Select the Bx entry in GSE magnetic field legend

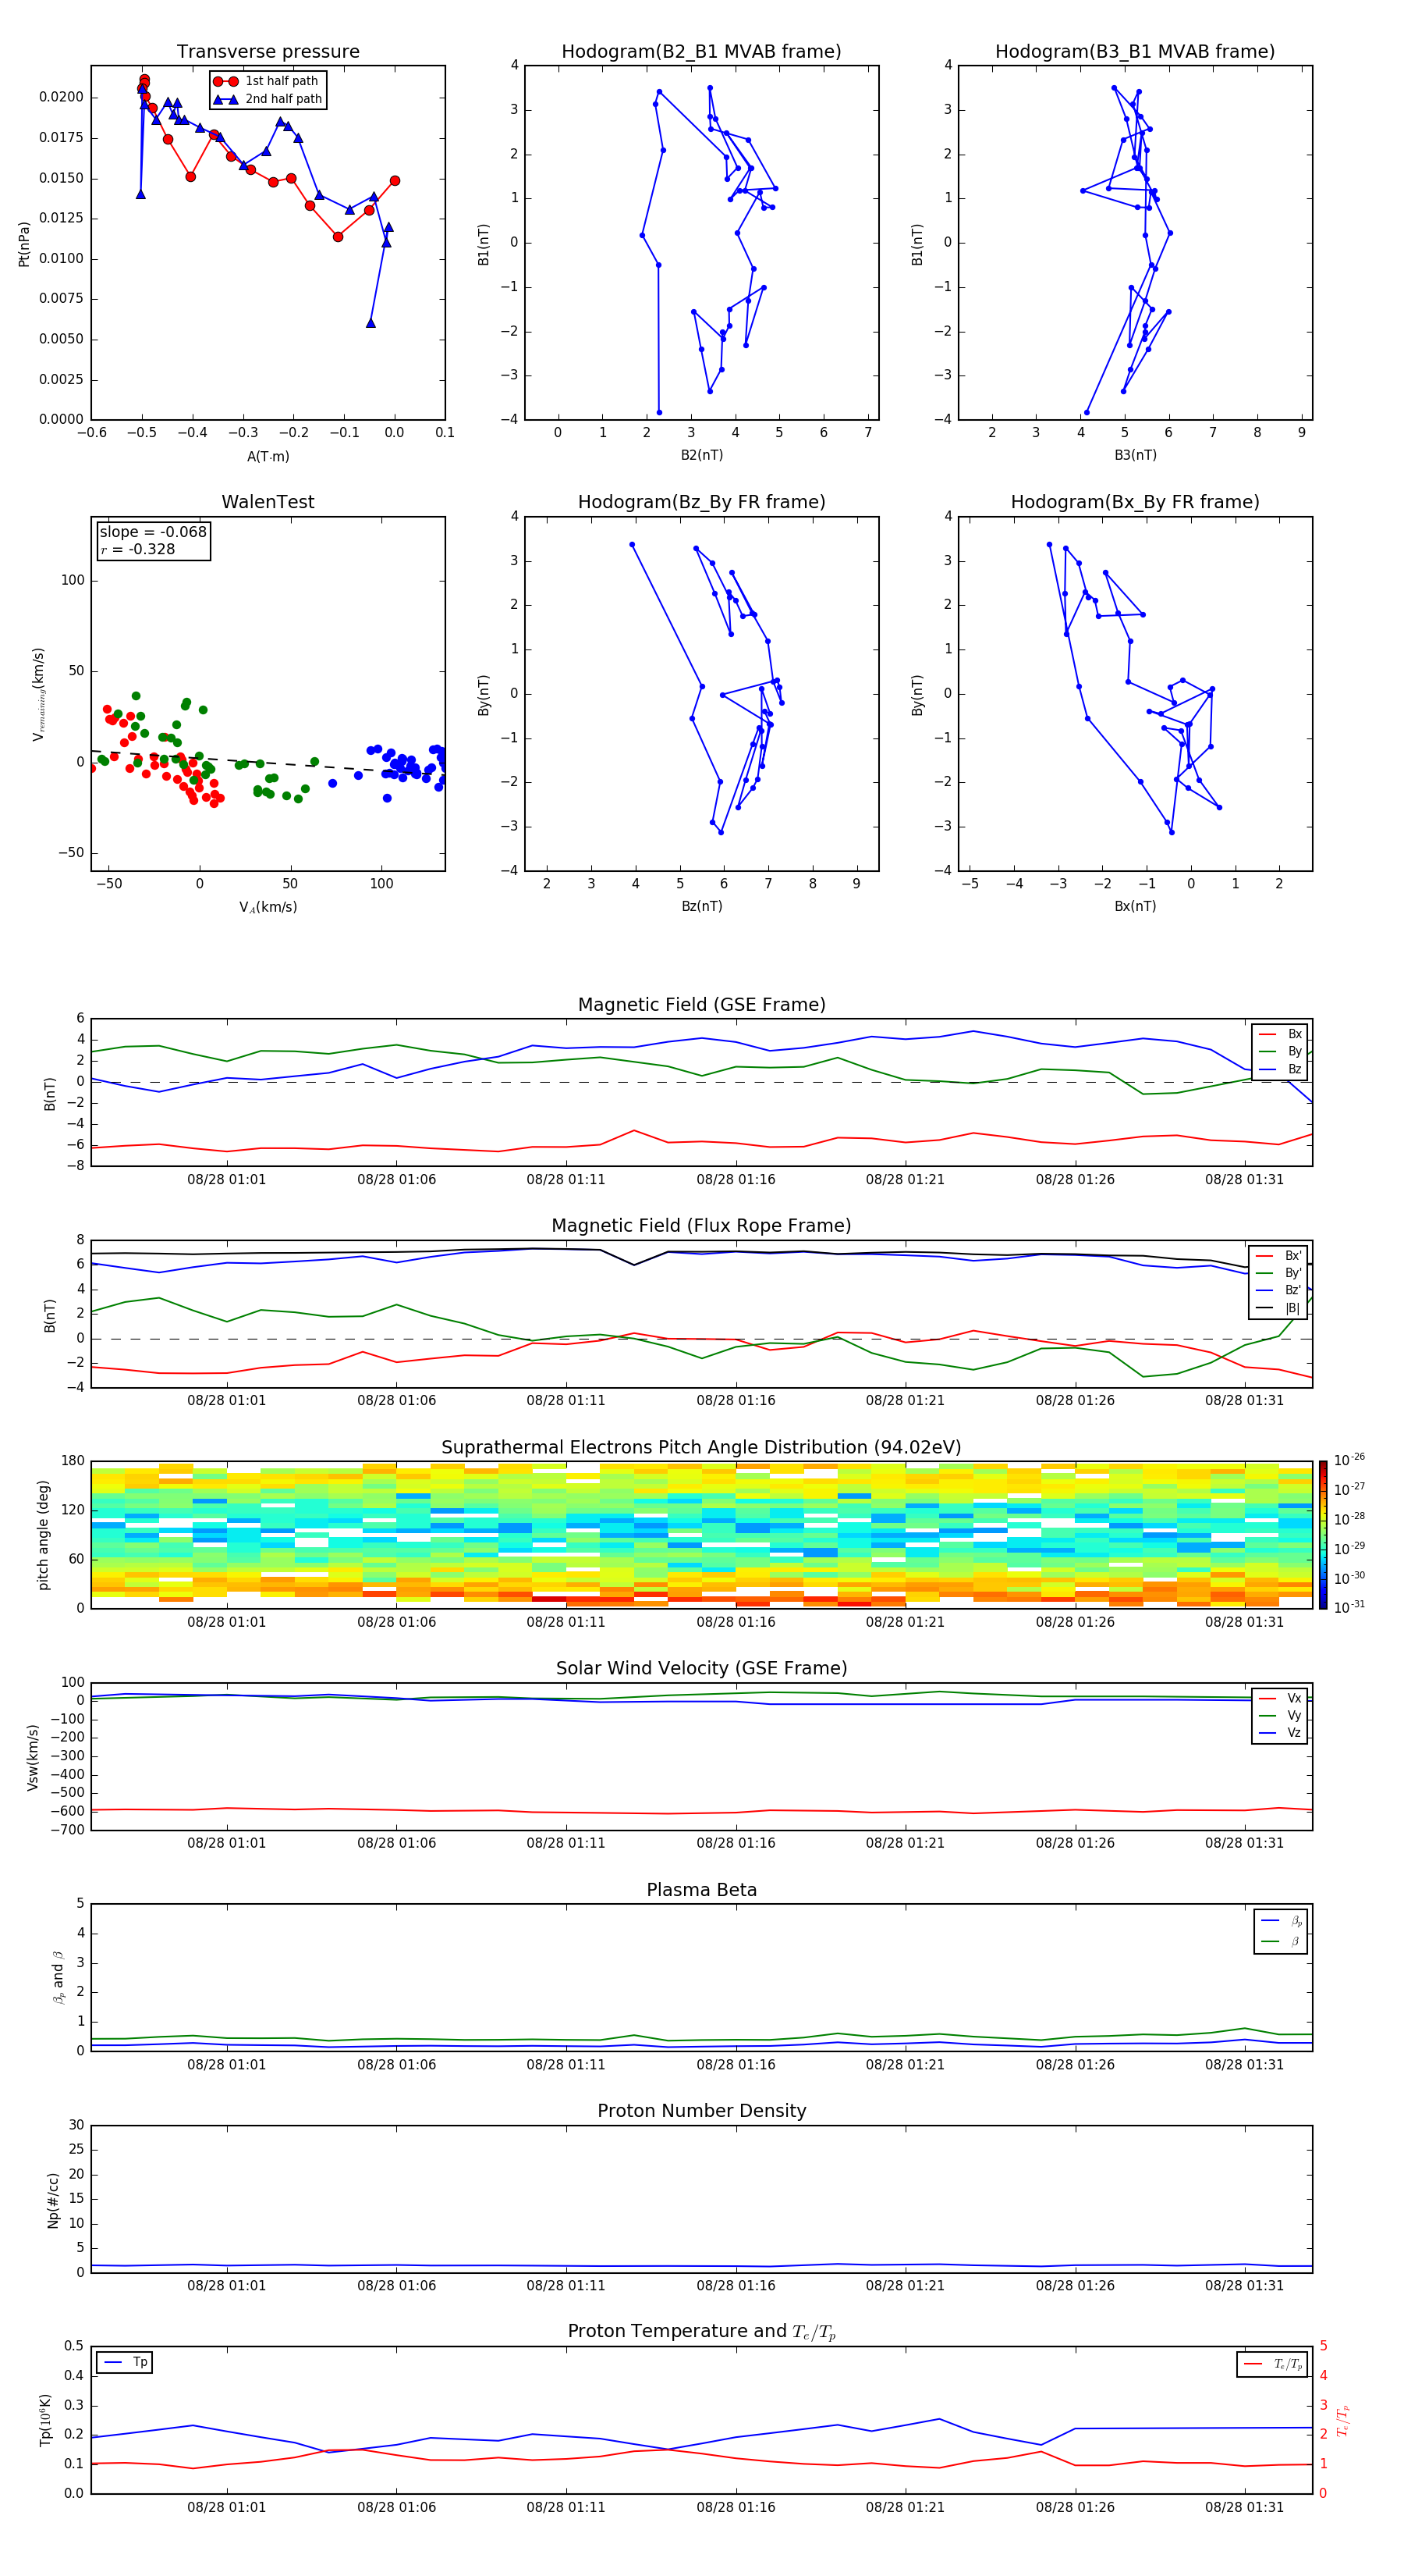click(1281, 1034)
